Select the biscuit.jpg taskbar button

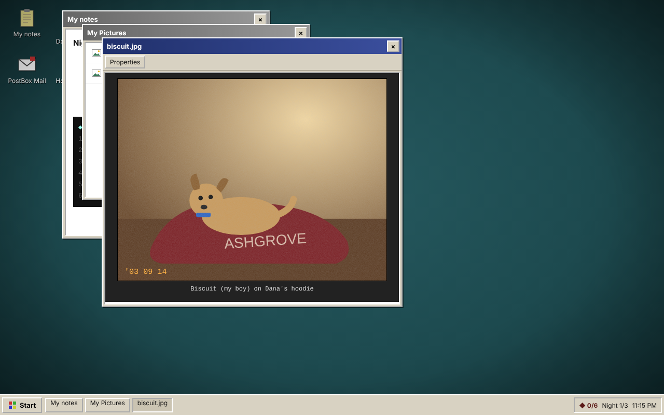tap(153, 405)
